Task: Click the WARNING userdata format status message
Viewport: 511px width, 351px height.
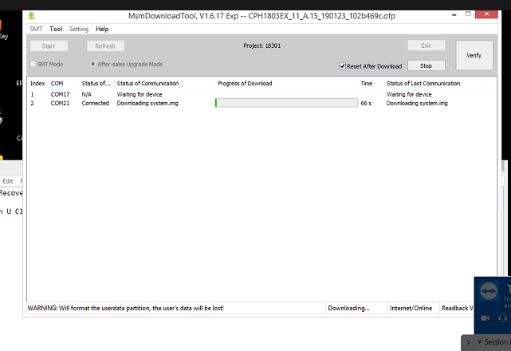Action: coord(126,308)
